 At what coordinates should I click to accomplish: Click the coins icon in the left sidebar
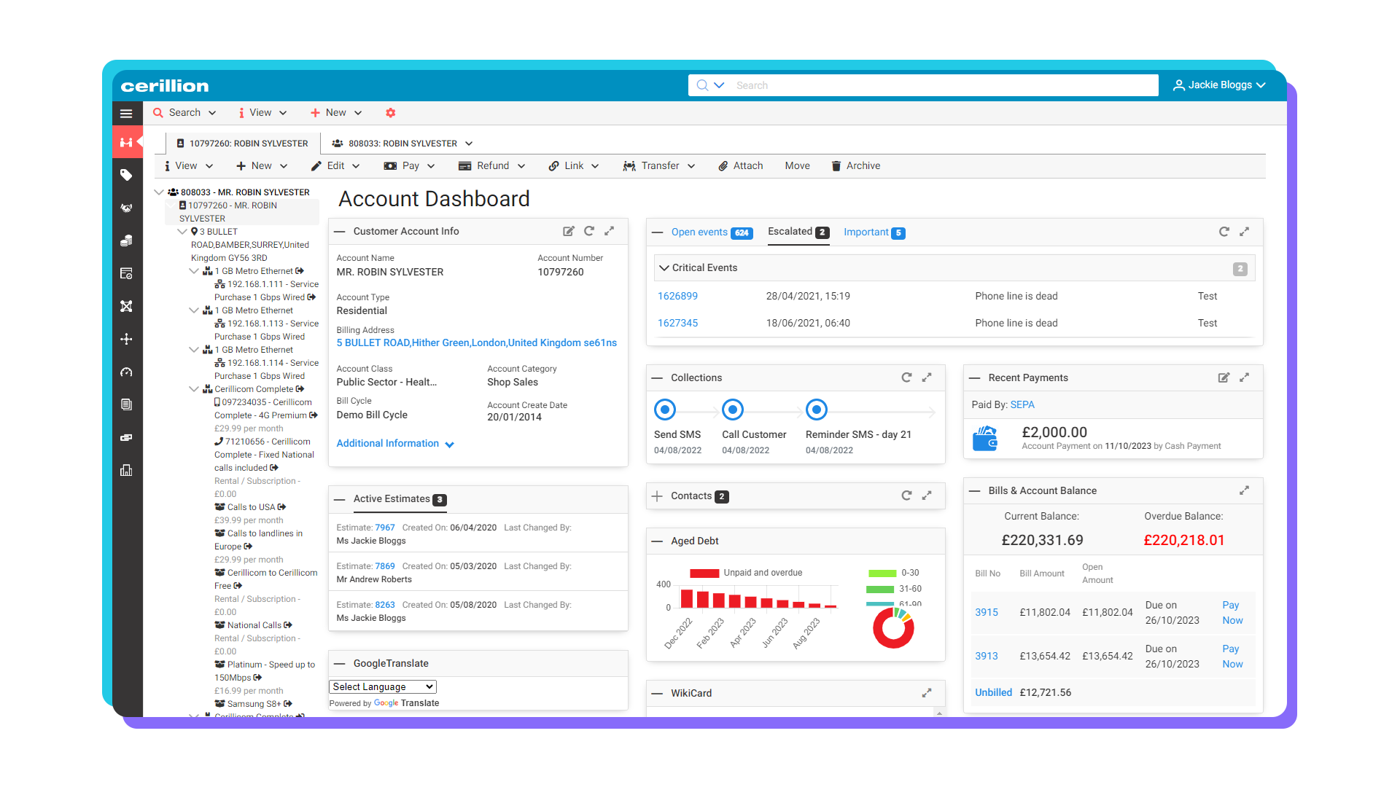[x=126, y=240]
